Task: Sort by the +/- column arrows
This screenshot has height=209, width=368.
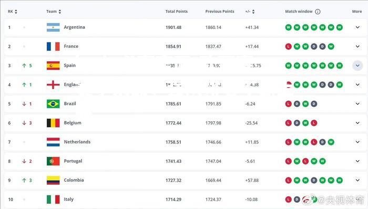Action: [x=253, y=12]
